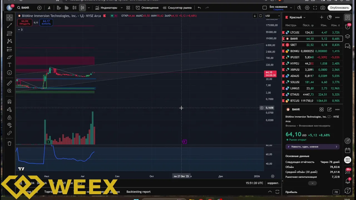The image size is (356, 200).
Task: Open the Д timeframe interval selector
Action: coord(49,8)
